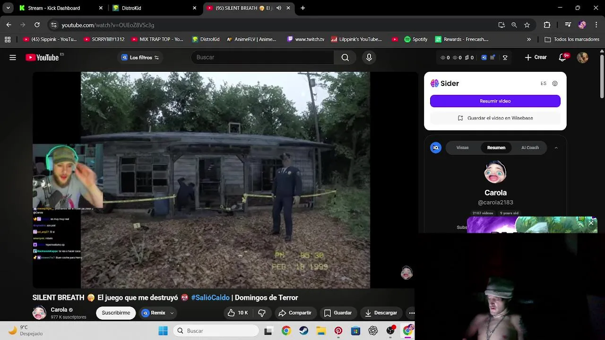This screenshot has width=605, height=340.
Task: Open the Carola channel name link
Action: pyautogui.click(x=59, y=310)
